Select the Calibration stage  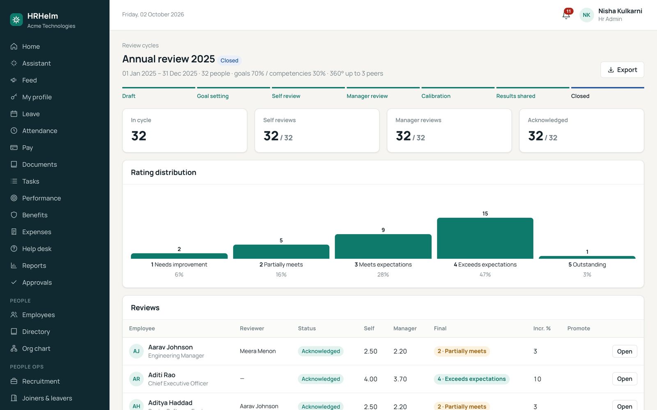pyautogui.click(x=458, y=94)
